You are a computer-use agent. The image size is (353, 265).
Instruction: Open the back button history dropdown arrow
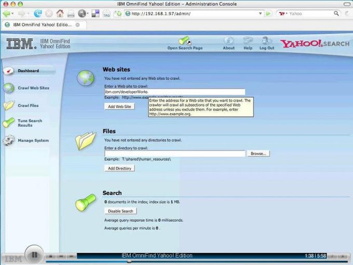pyautogui.click(x=12, y=14)
